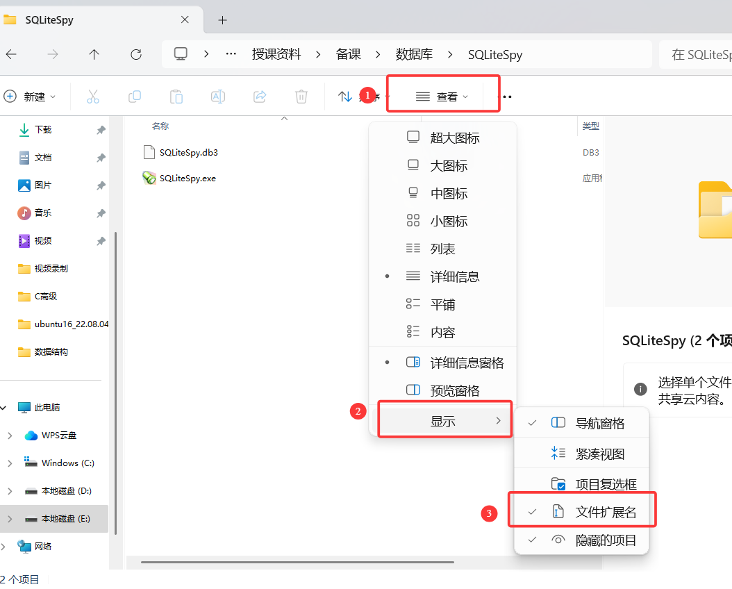Toggle the 文件扩展名 option
This screenshot has height=589, width=732.
click(582, 512)
